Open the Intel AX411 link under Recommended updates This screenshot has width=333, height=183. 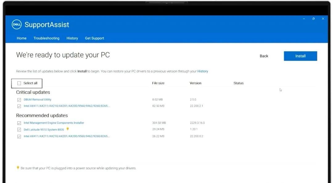coord(67,136)
